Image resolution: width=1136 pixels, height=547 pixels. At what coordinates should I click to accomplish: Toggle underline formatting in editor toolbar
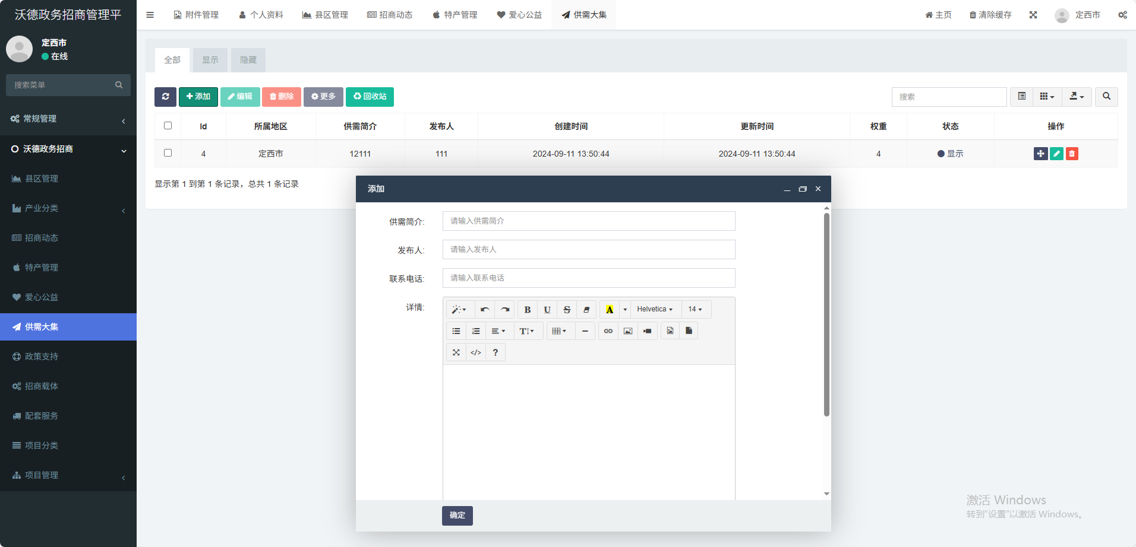[547, 310]
